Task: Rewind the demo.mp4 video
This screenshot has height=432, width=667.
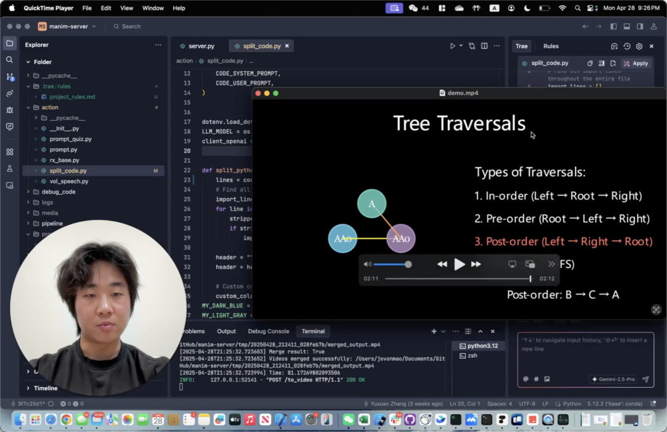Action: 442,264
